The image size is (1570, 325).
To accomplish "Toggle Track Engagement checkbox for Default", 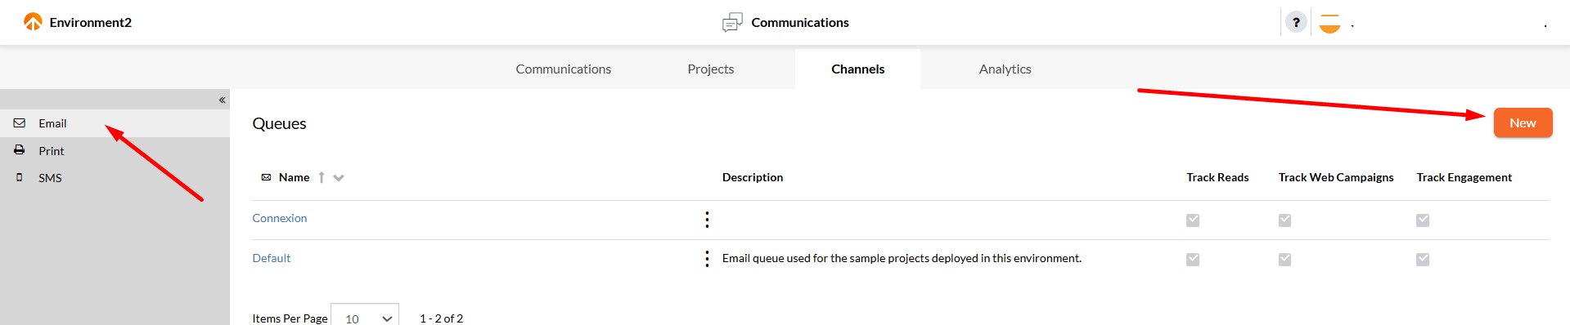I will tap(1423, 260).
